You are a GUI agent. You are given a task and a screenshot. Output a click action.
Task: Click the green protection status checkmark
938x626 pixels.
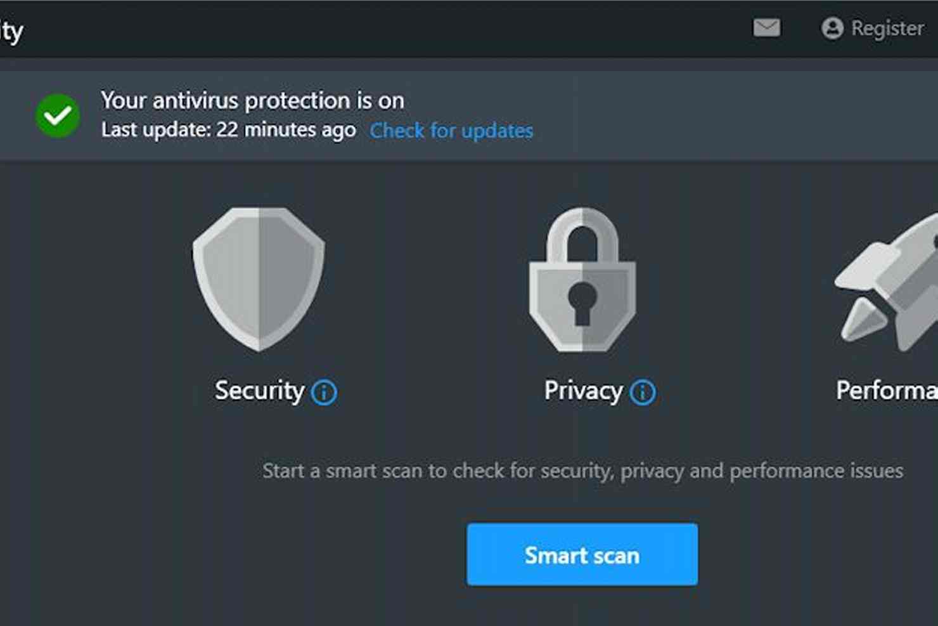pos(58,115)
